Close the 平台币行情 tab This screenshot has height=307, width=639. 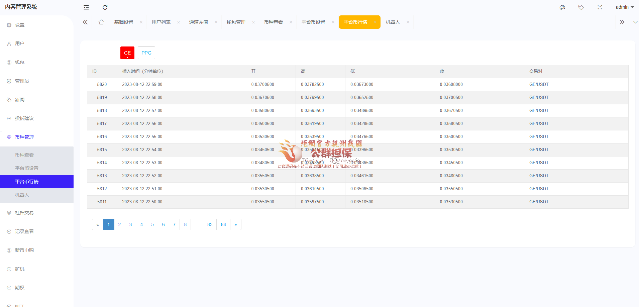click(x=375, y=22)
